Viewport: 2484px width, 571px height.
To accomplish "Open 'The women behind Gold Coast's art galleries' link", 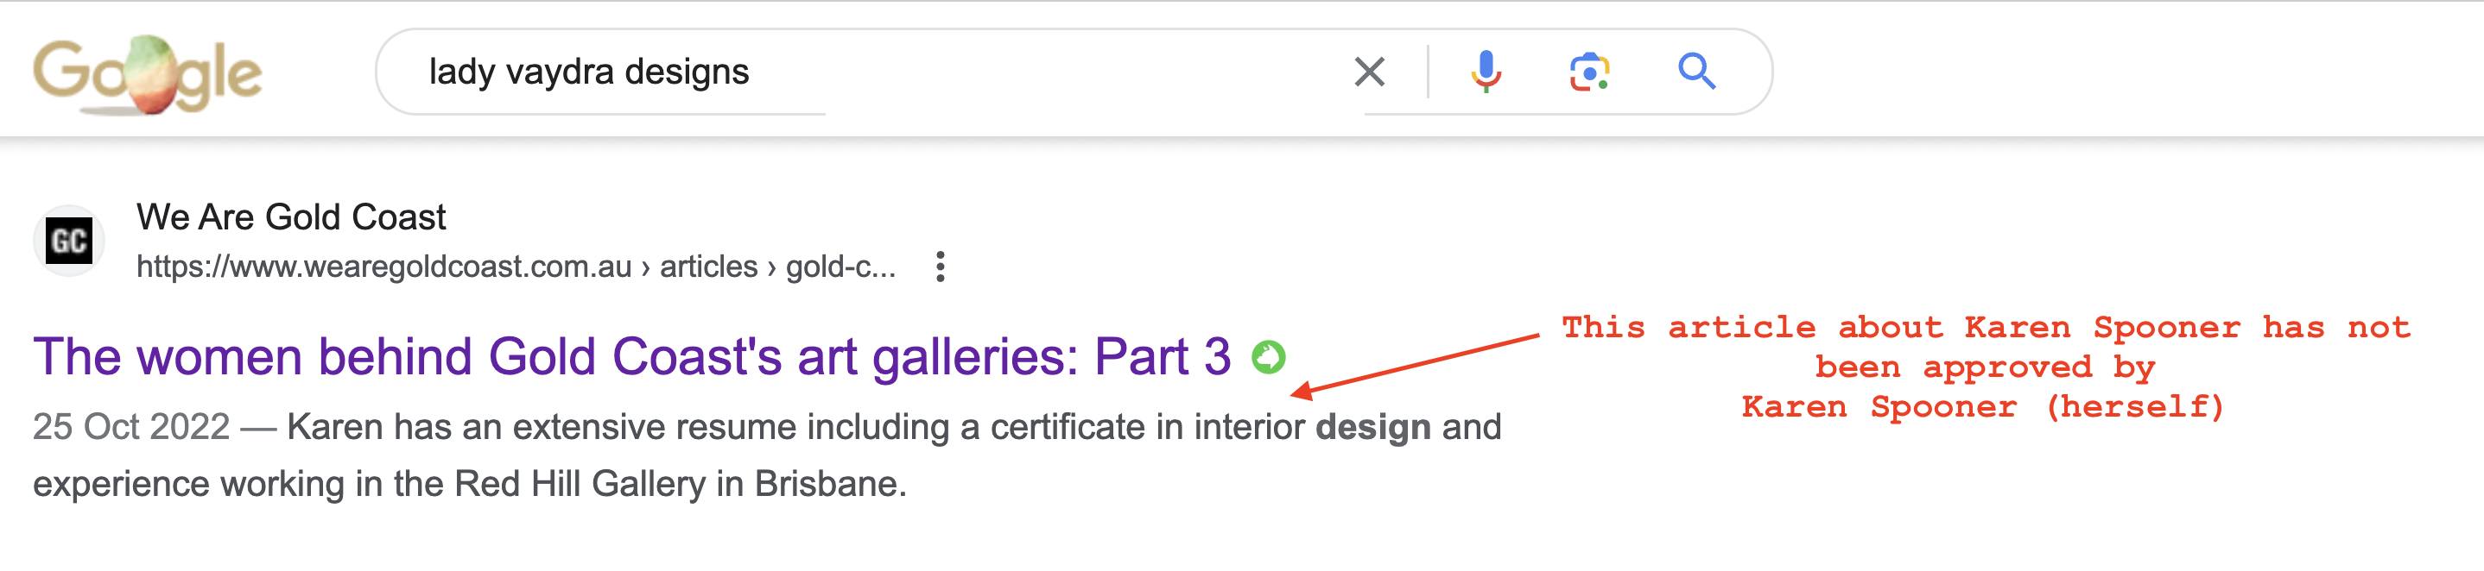I will (631, 357).
